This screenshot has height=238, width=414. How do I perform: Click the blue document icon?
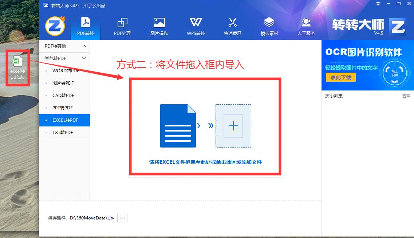coord(178,126)
